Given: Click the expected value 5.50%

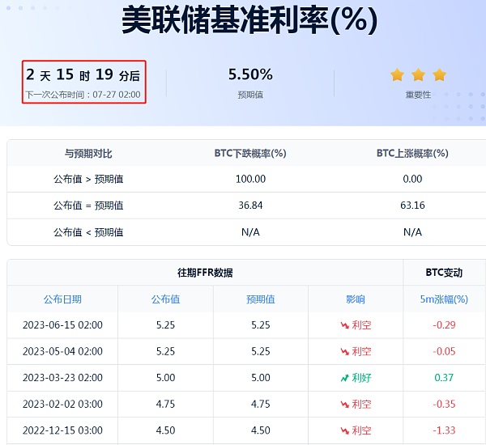Looking at the screenshot, I should coord(250,74).
